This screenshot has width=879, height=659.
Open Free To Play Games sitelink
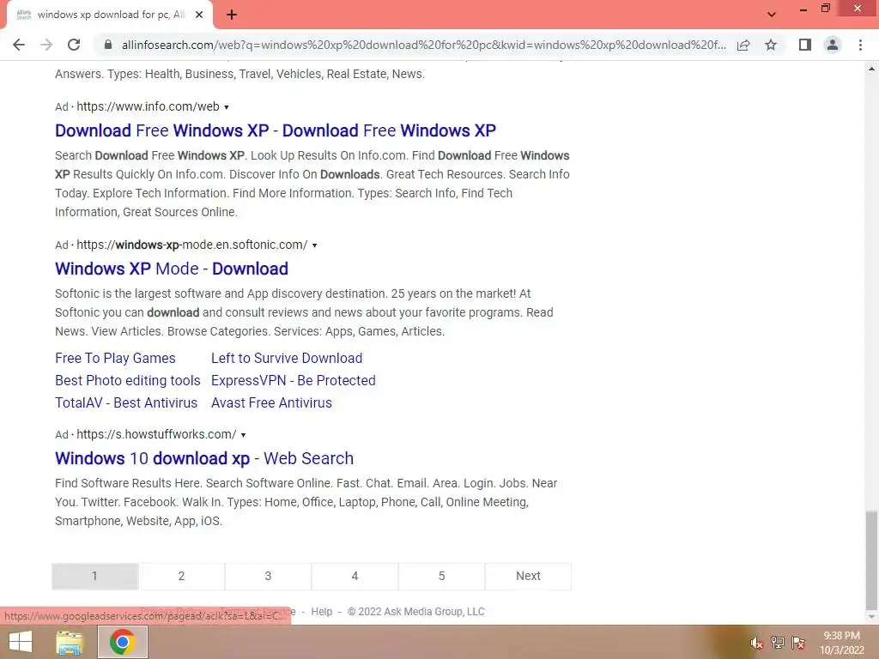click(115, 358)
